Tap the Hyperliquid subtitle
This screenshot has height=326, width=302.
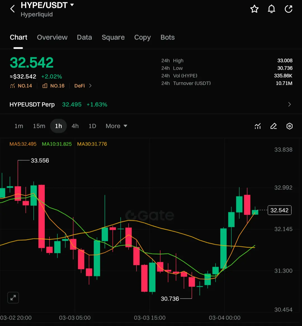(x=37, y=14)
